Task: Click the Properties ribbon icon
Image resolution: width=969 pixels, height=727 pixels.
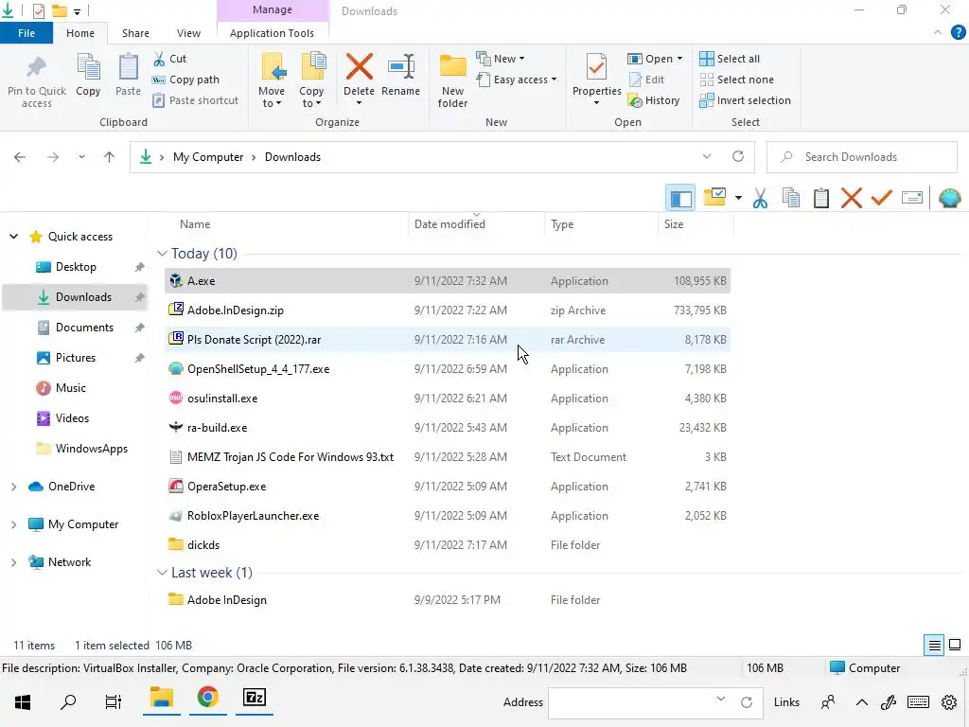Action: coord(596,67)
